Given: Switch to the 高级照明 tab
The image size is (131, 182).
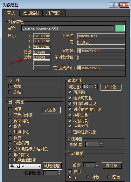Looking at the screenshot, I should (x=31, y=13).
